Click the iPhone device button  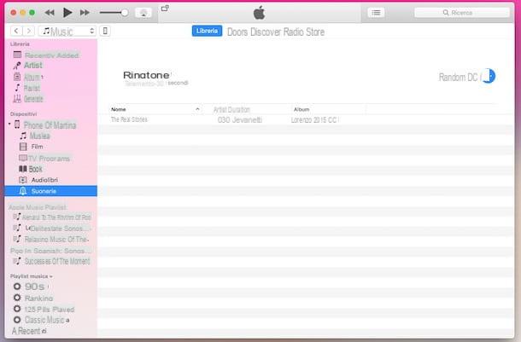point(105,31)
